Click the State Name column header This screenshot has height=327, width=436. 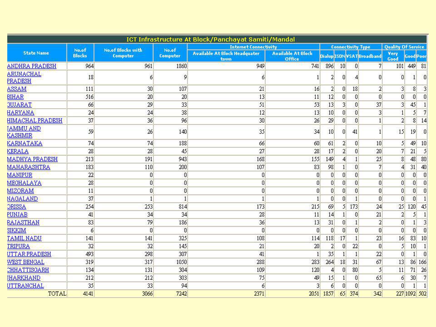pyautogui.click(x=36, y=53)
